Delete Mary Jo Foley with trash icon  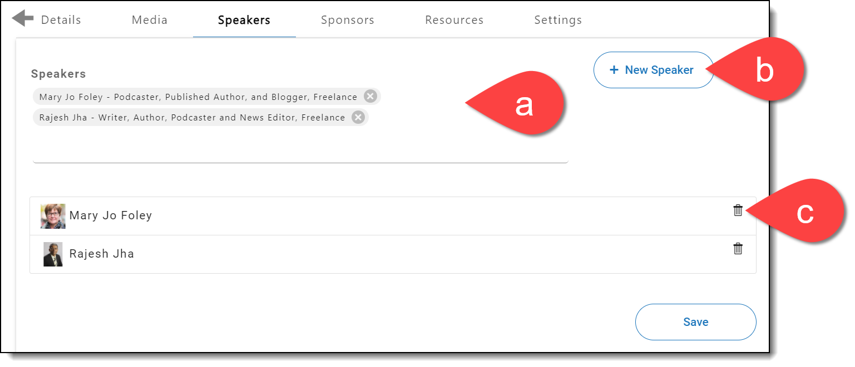(x=738, y=210)
